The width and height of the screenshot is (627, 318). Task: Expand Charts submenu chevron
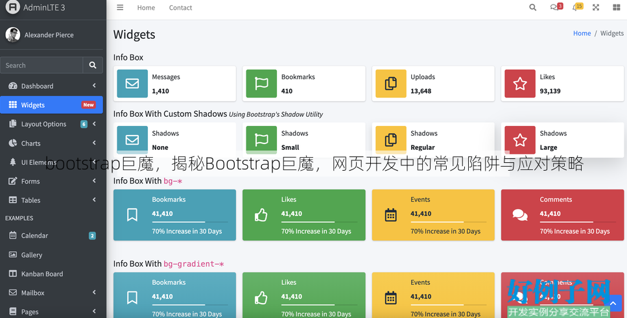click(x=94, y=143)
